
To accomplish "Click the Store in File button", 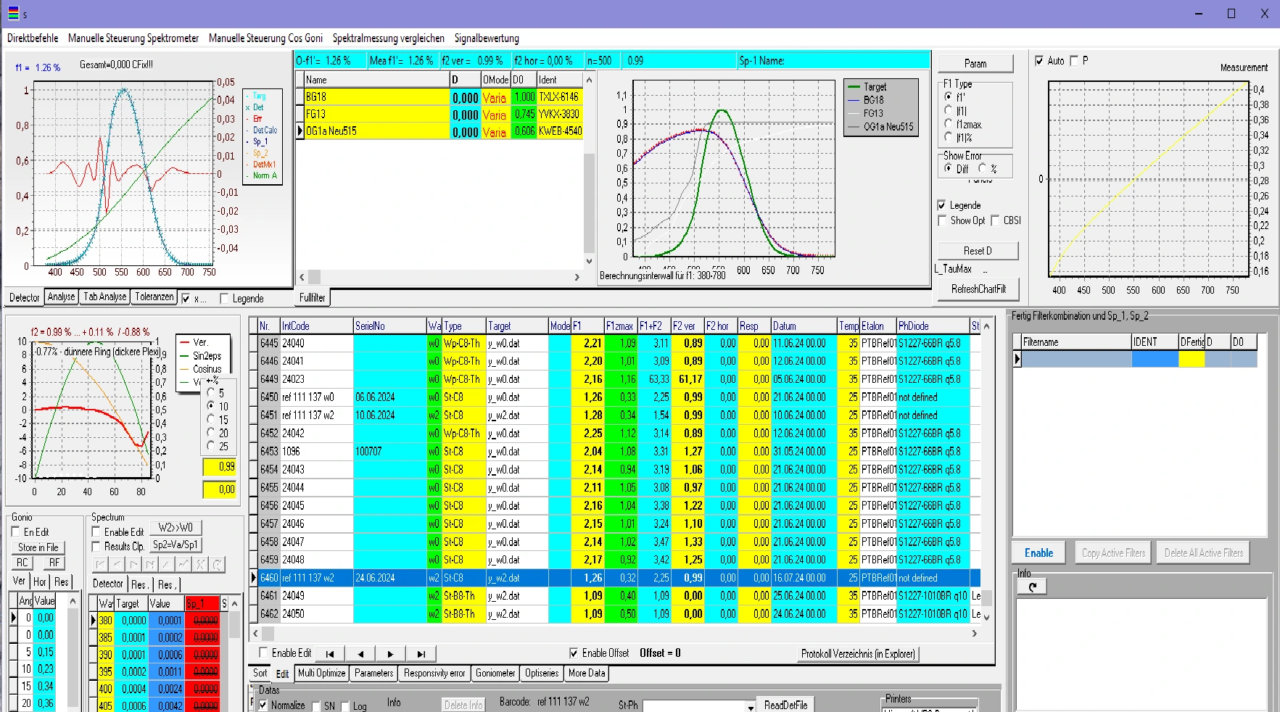I will pyautogui.click(x=38, y=547).
